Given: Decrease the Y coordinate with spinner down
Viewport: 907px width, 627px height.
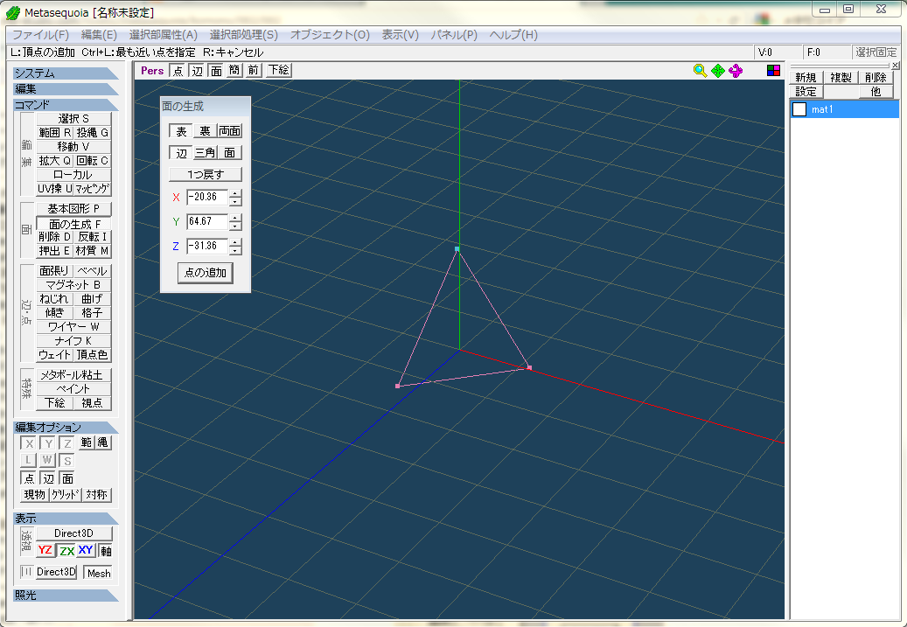Looking at the screenshot, I should (x=235, y=226).
